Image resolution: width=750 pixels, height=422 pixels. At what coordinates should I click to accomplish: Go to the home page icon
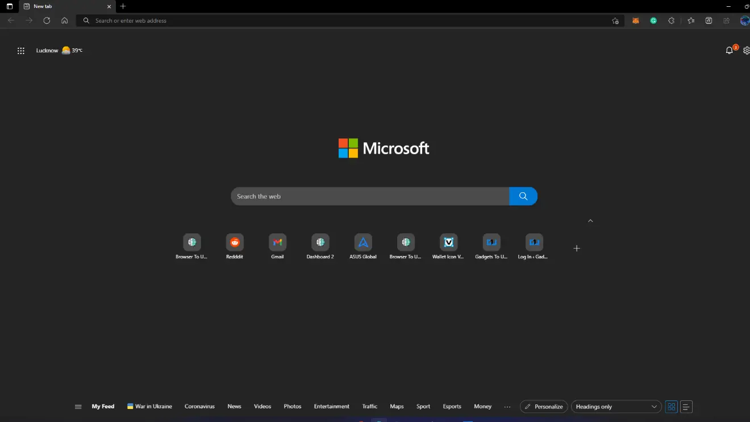[65, 20]
